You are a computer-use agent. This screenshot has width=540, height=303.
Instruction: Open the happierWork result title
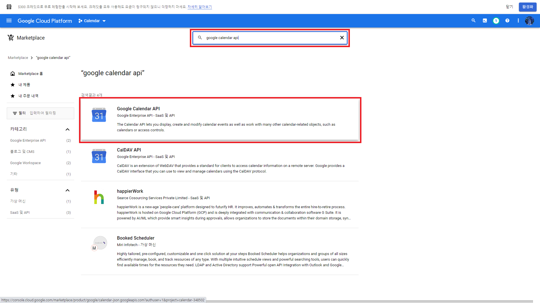130,191
